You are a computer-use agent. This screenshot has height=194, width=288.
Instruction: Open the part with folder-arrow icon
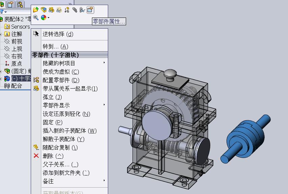35,9
